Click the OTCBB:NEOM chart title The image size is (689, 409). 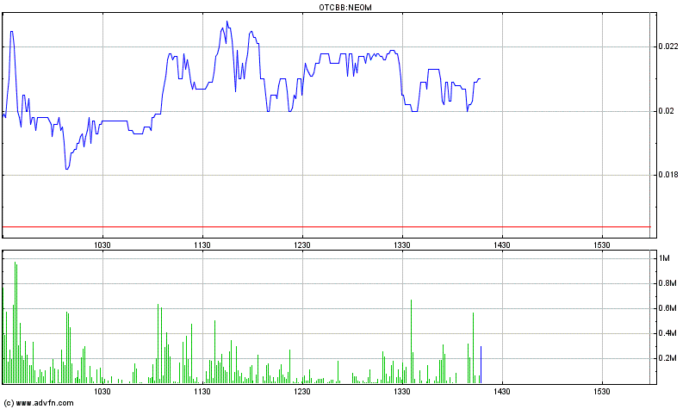[x=345, y=8]
